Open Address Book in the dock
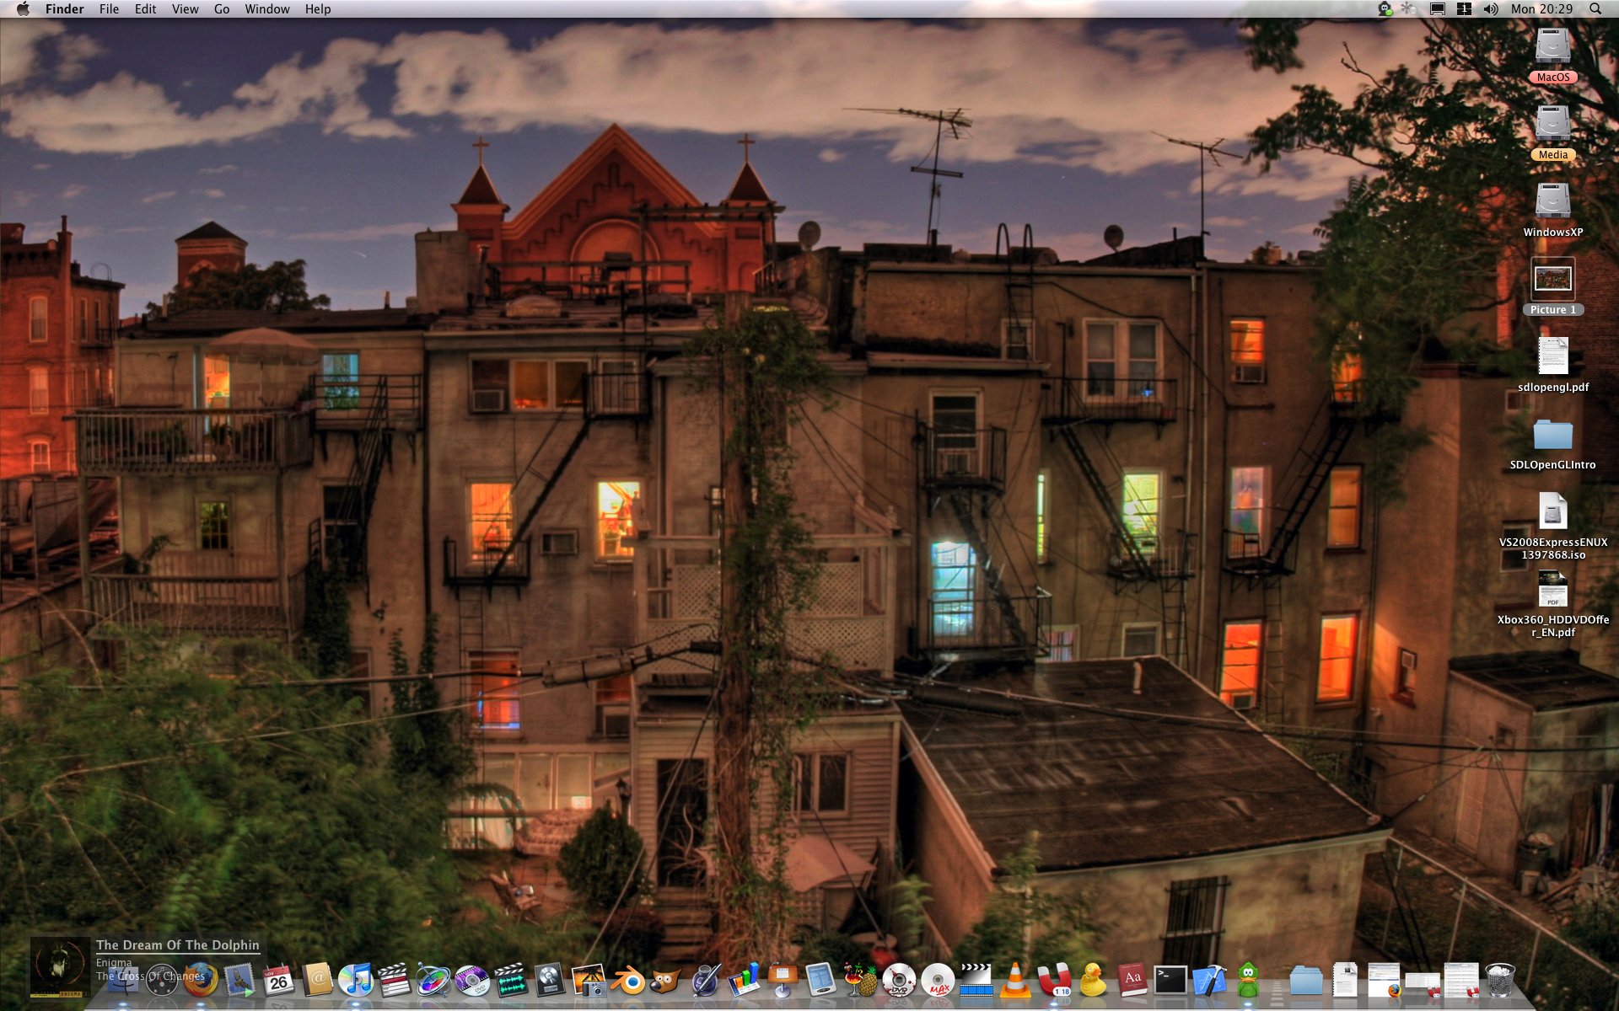The height and width of the screenshot is (1011, 1619). coord(317,980)
